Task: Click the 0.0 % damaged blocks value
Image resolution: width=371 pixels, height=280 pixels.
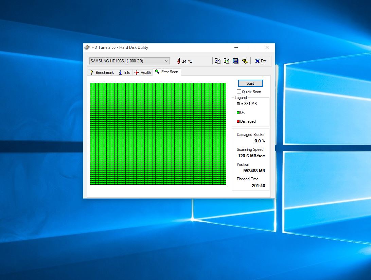Action: pos(260,141)
